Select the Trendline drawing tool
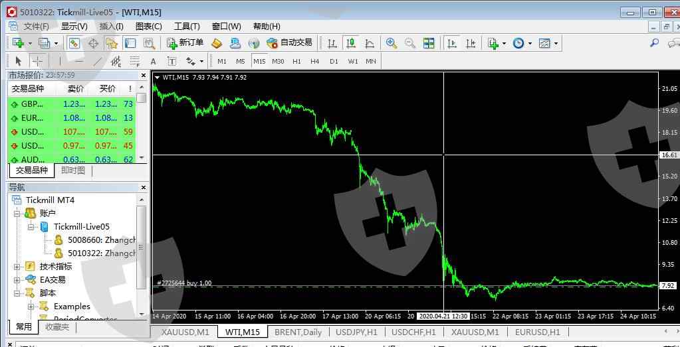 coord(98,61)
